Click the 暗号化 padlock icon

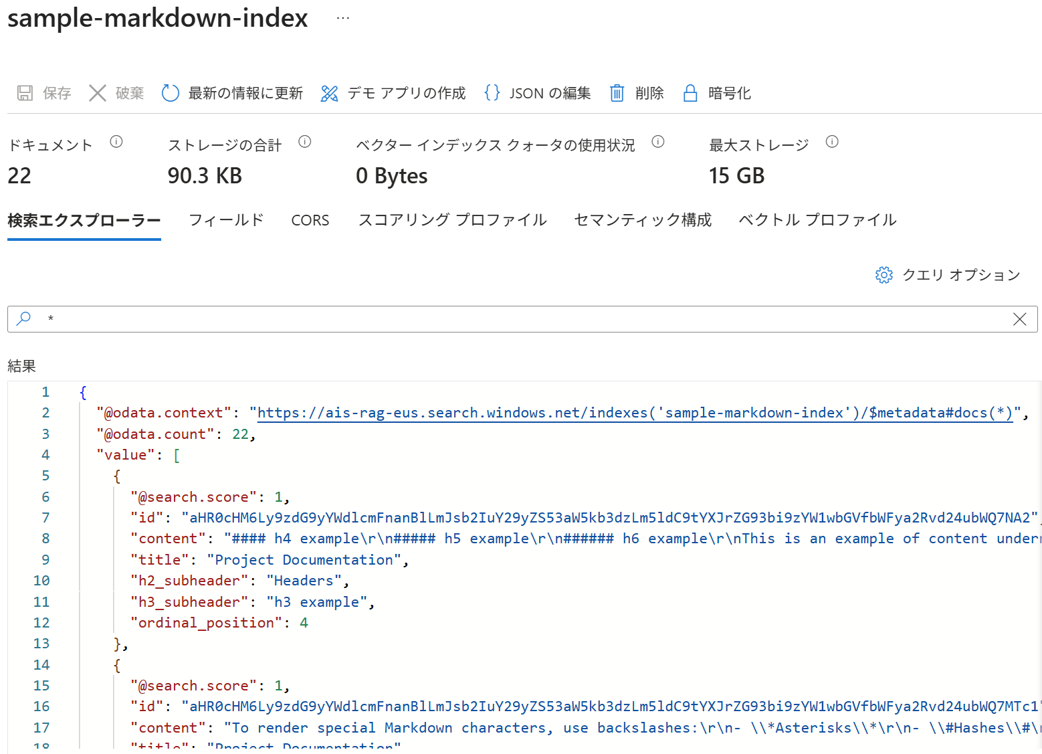click(x=690, y=93)
